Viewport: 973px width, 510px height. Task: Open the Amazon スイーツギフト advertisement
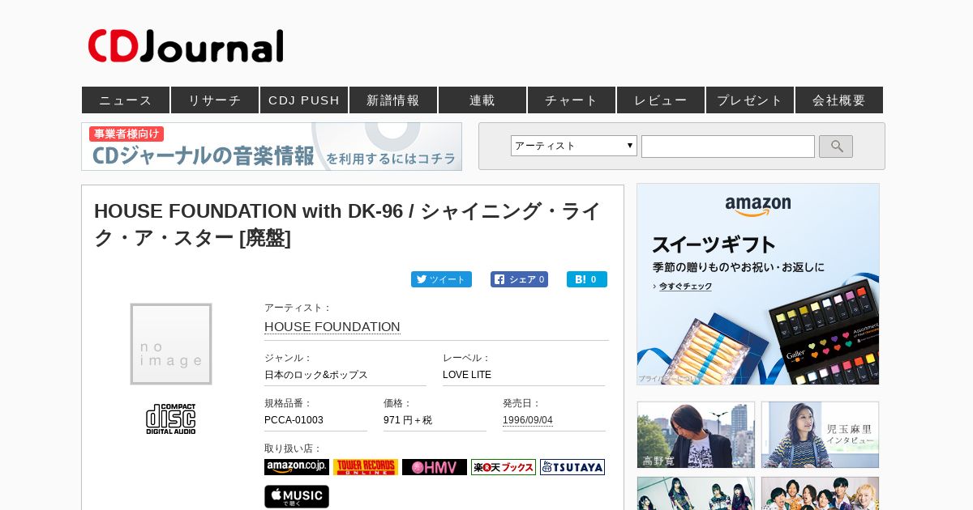(x=758, y=284)
